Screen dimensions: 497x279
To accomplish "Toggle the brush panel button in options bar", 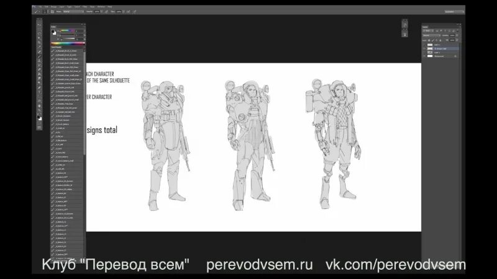I will point(52,11).
